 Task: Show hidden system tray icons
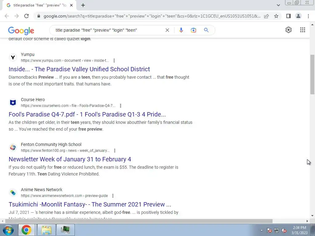(261, 230)
